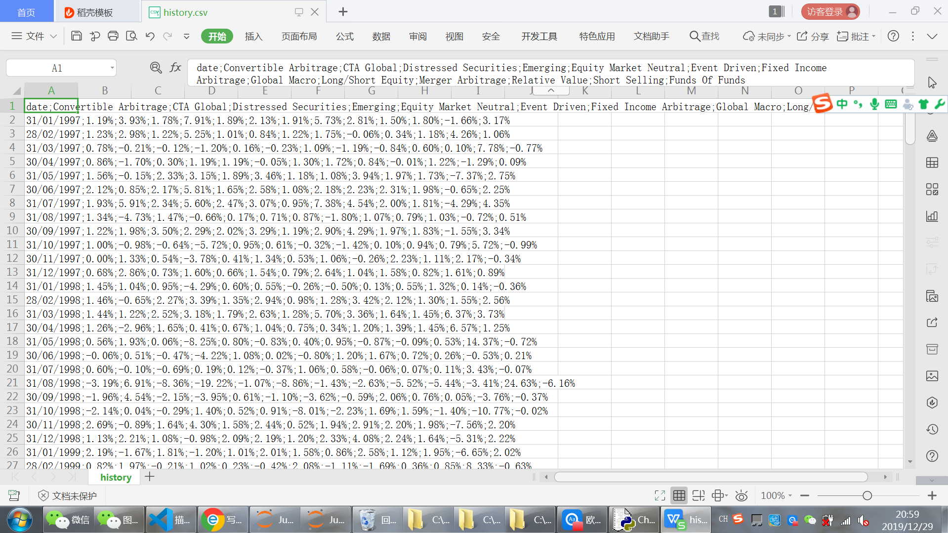This screenshot has height=533, width=948.
Task: Click the Save icon in toolbar
Action: coord(77,36)
